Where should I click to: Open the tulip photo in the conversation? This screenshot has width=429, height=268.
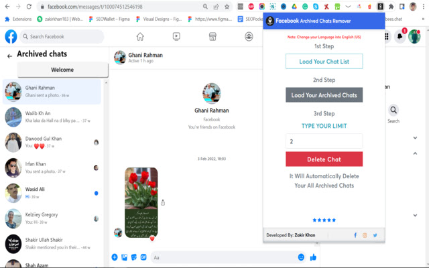coord(141,202)
